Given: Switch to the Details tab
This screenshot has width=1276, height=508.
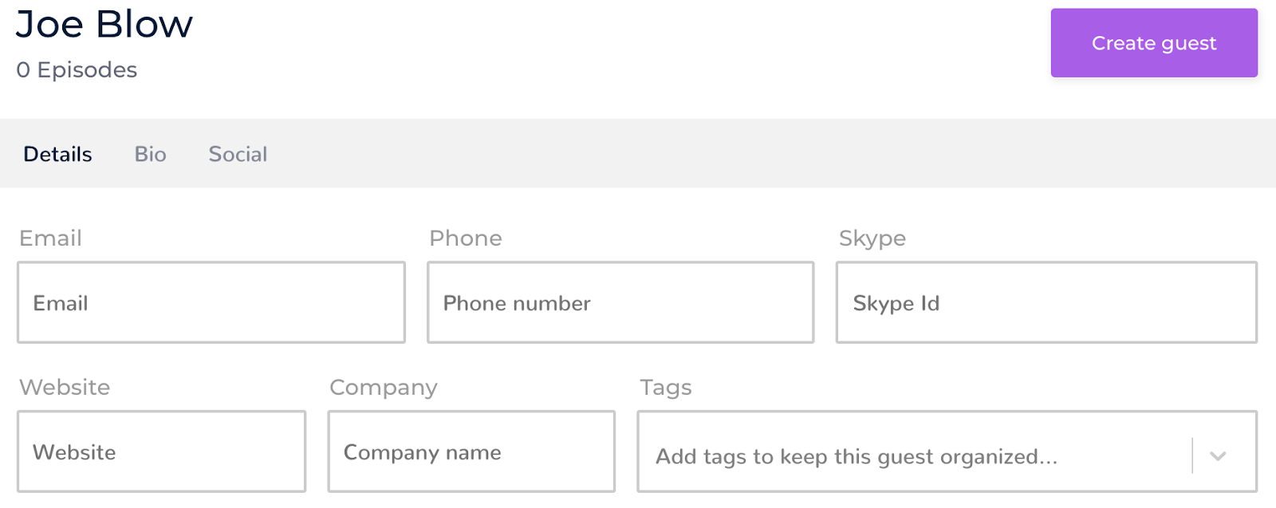Looking at the screenshot, I should [x=57, y=154].
